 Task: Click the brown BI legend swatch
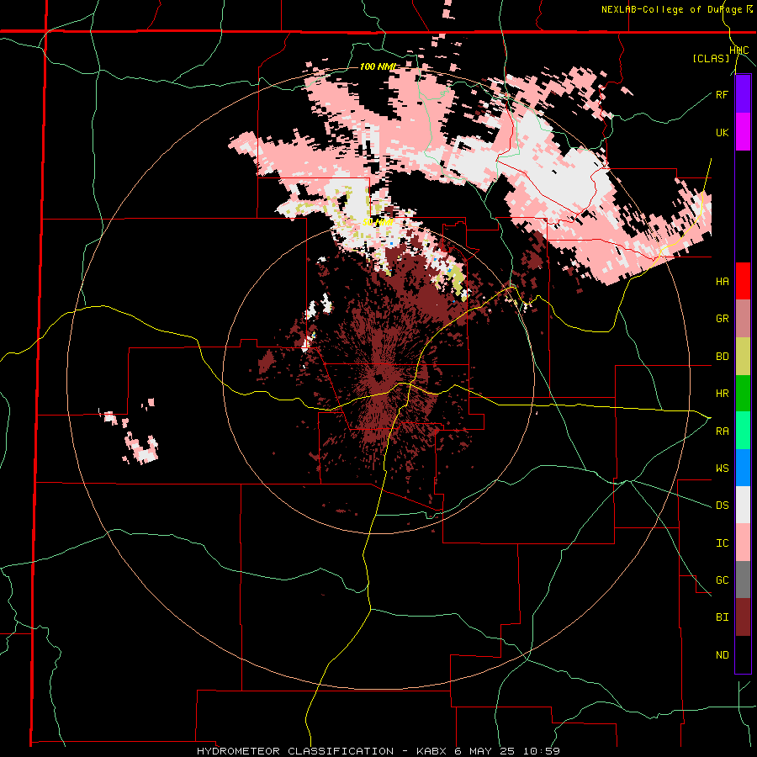pos(743,617)
